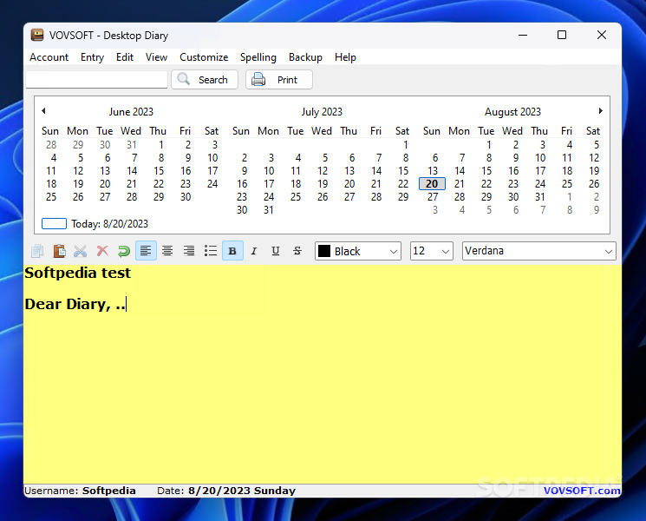This screenshot has height=521, width=646.
Task: Select July 31 in the calendar
Action: (x=269, y=210)
